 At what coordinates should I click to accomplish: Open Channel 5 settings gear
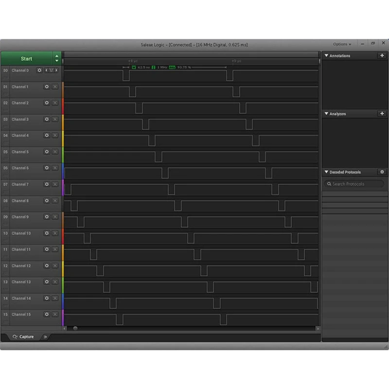(x=47, y=152)
